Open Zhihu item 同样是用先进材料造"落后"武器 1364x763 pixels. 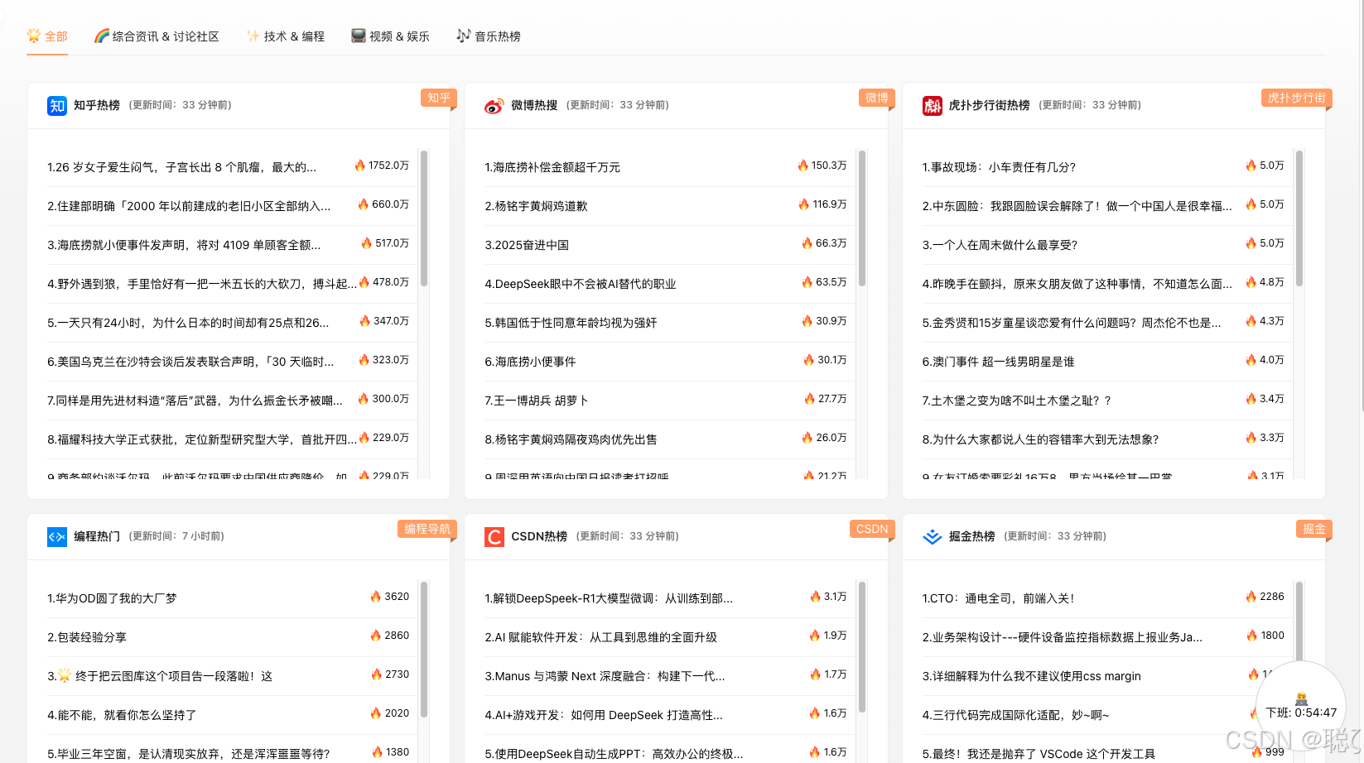(195, 401)
